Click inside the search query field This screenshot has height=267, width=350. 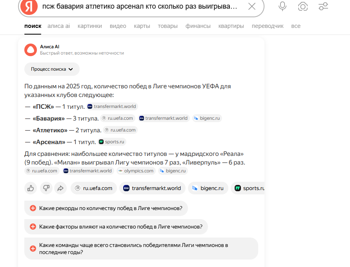[140, 7]
